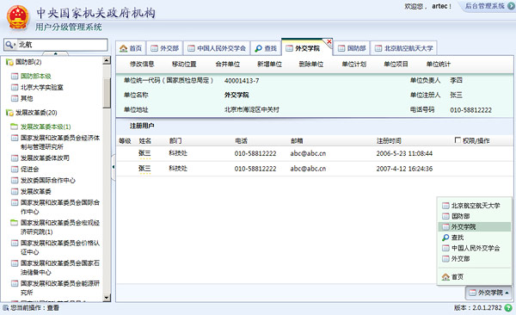516x315 pixels.
Task: Toggle the 权限/操作 header checkbox
Action: coord(458,140)
